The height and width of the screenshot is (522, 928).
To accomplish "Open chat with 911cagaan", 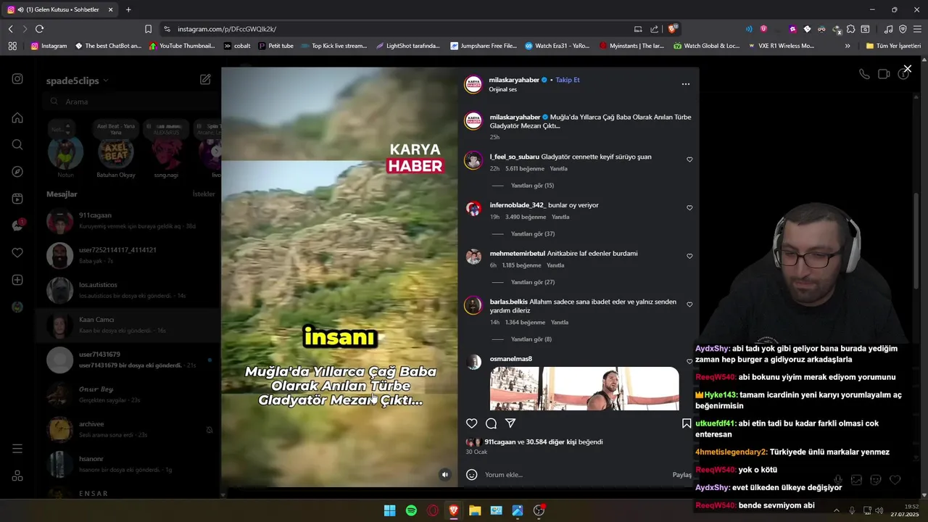I will pos(127,220).
